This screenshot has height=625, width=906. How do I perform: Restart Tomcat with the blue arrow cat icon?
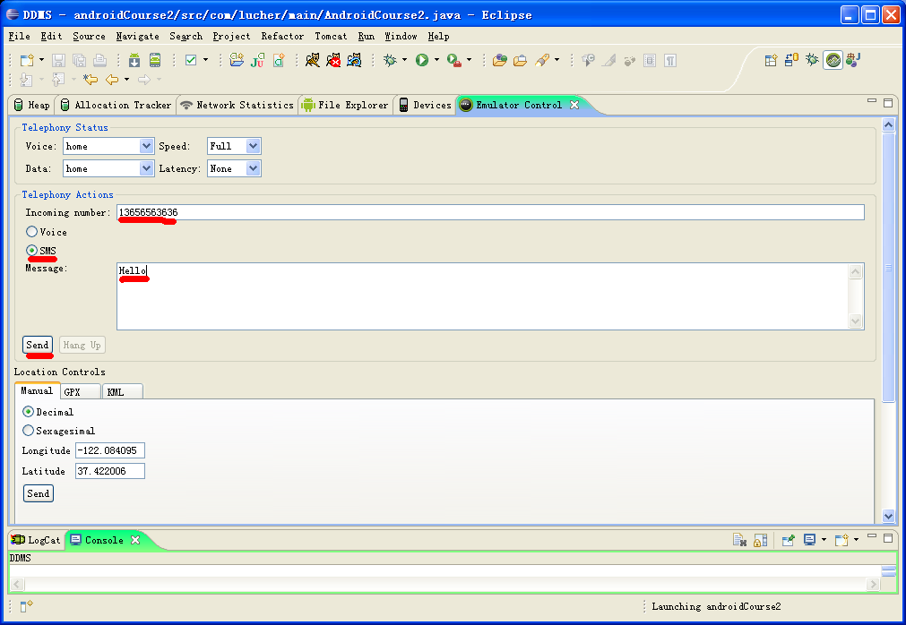coord(354,60)
